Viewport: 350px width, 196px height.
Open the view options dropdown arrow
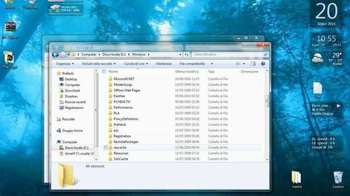(x=244, y=64)
